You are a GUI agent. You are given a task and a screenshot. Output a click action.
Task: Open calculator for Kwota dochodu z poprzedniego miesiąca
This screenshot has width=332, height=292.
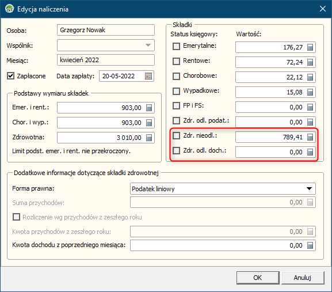[x=310, y=245]
